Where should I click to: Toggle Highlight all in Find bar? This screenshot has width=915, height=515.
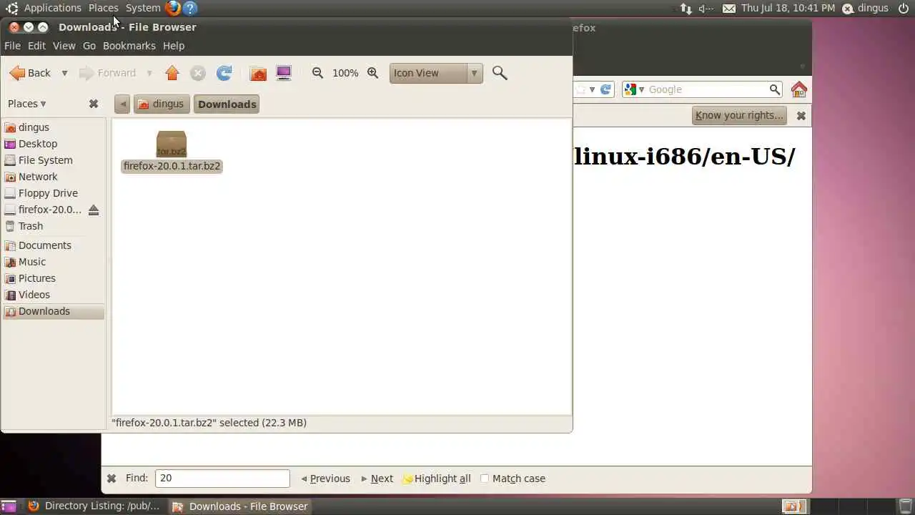pos(437,479)
